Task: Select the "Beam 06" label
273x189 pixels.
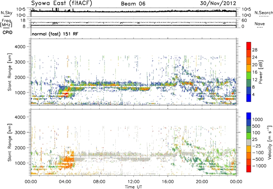Action: (133, 4)
